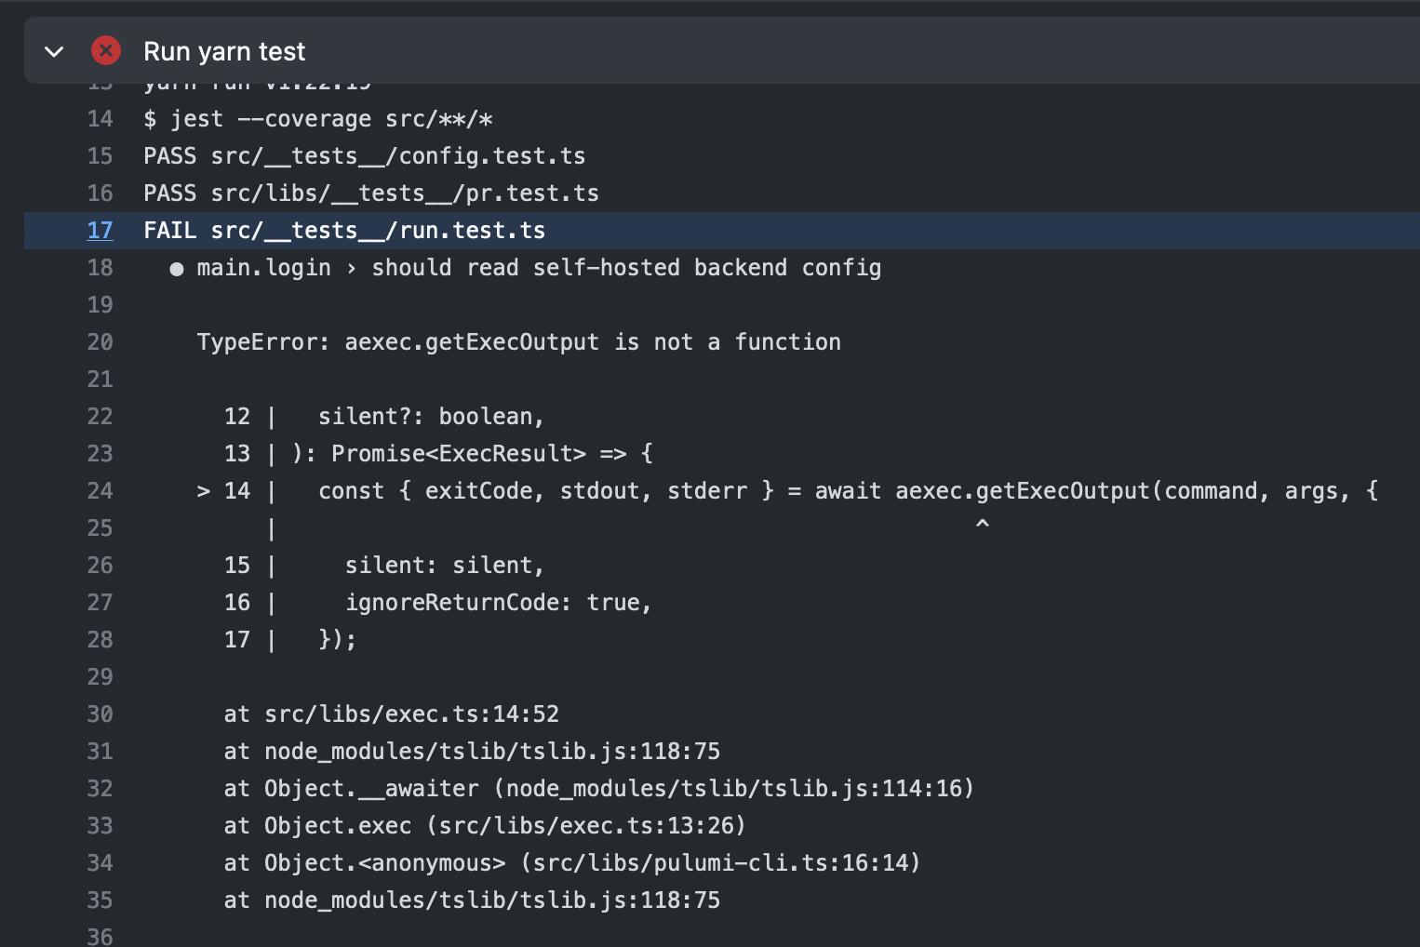Click the failing test bullet marker

[x=177, y=269]
